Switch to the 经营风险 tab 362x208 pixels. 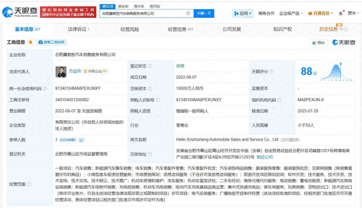130,29
